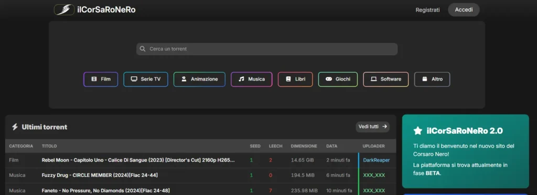Image resolution: width=537 pixels, height=195 pixels.
Task: Open the Animazione category
Action: click(x=199, y=79)
